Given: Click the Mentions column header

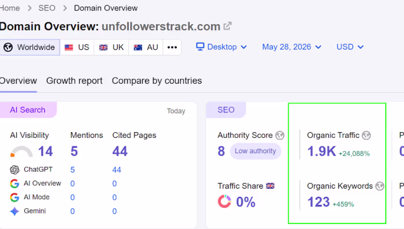Looking at the screenshot, I should click(x=87, y=135).
